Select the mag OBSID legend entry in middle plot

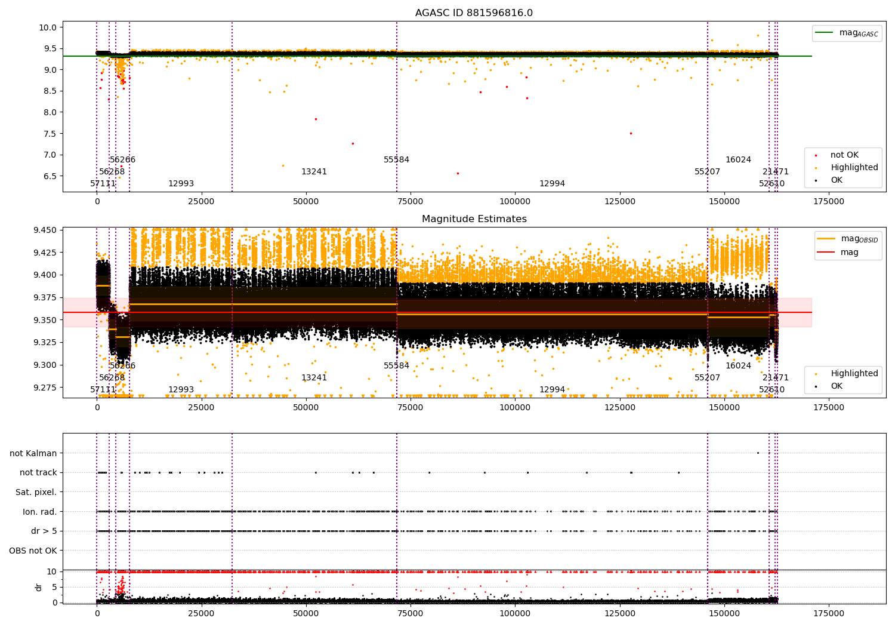click(848, 239)
